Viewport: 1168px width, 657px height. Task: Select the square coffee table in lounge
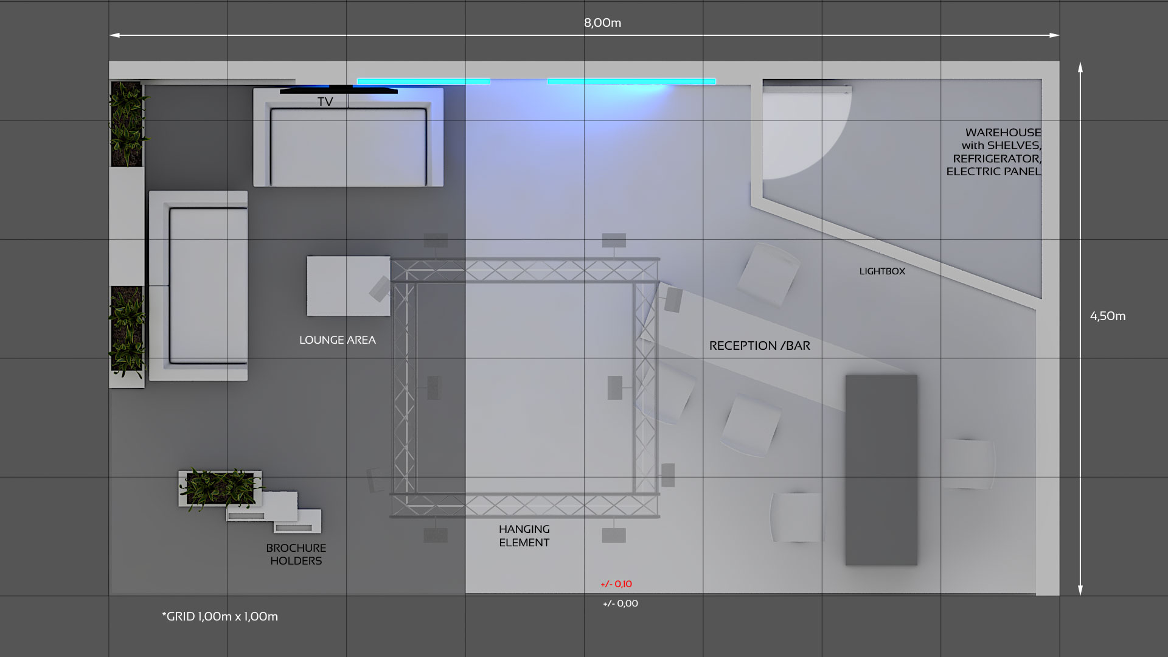(x=349, y=286)
